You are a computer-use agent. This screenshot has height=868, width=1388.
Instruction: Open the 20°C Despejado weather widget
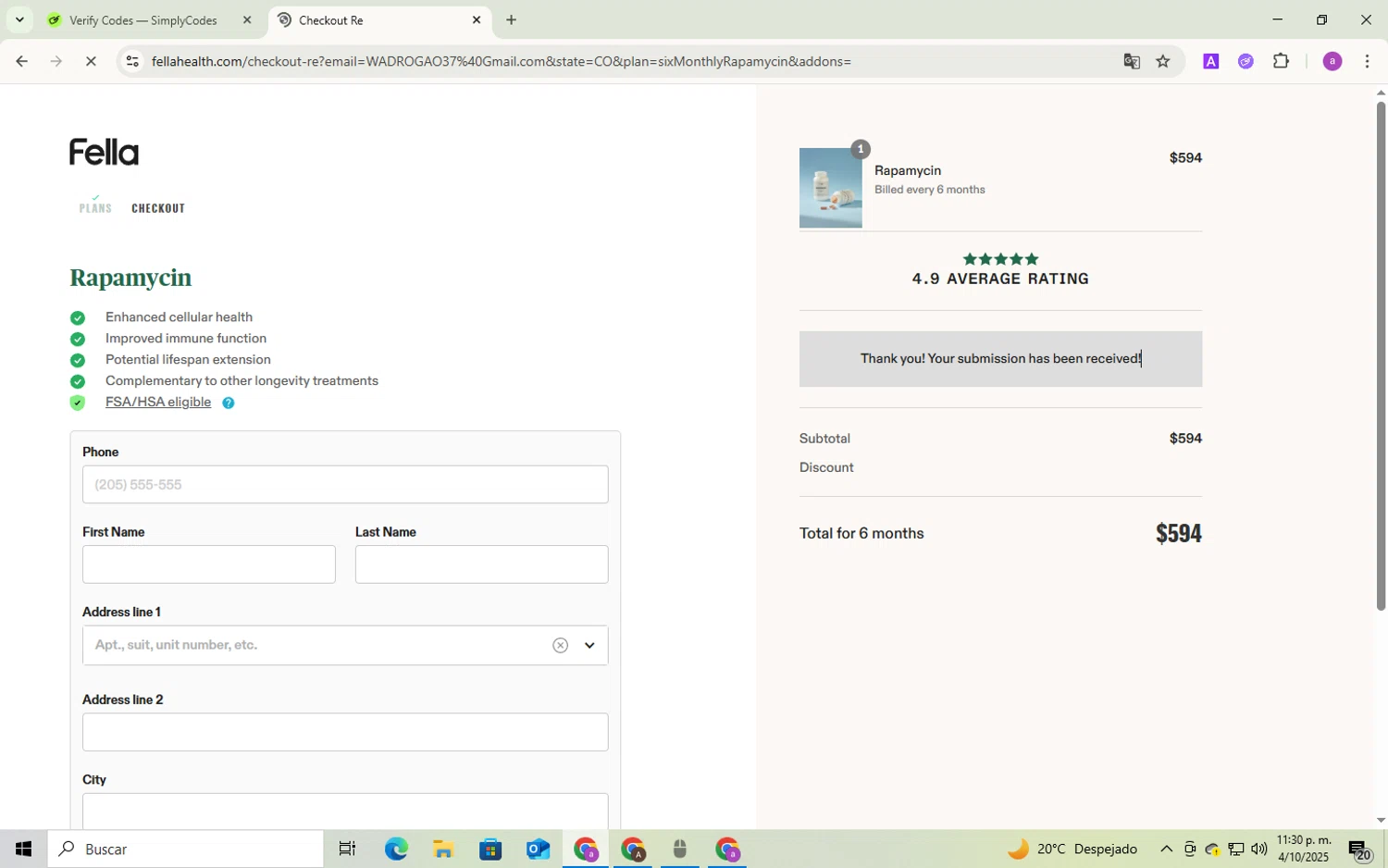1073,849
